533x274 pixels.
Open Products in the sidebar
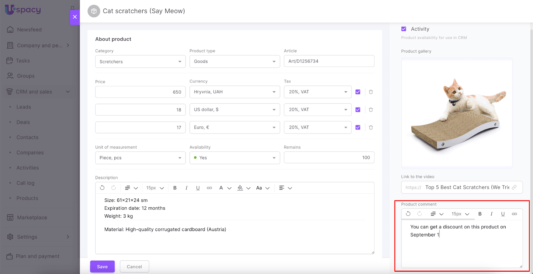27,198
